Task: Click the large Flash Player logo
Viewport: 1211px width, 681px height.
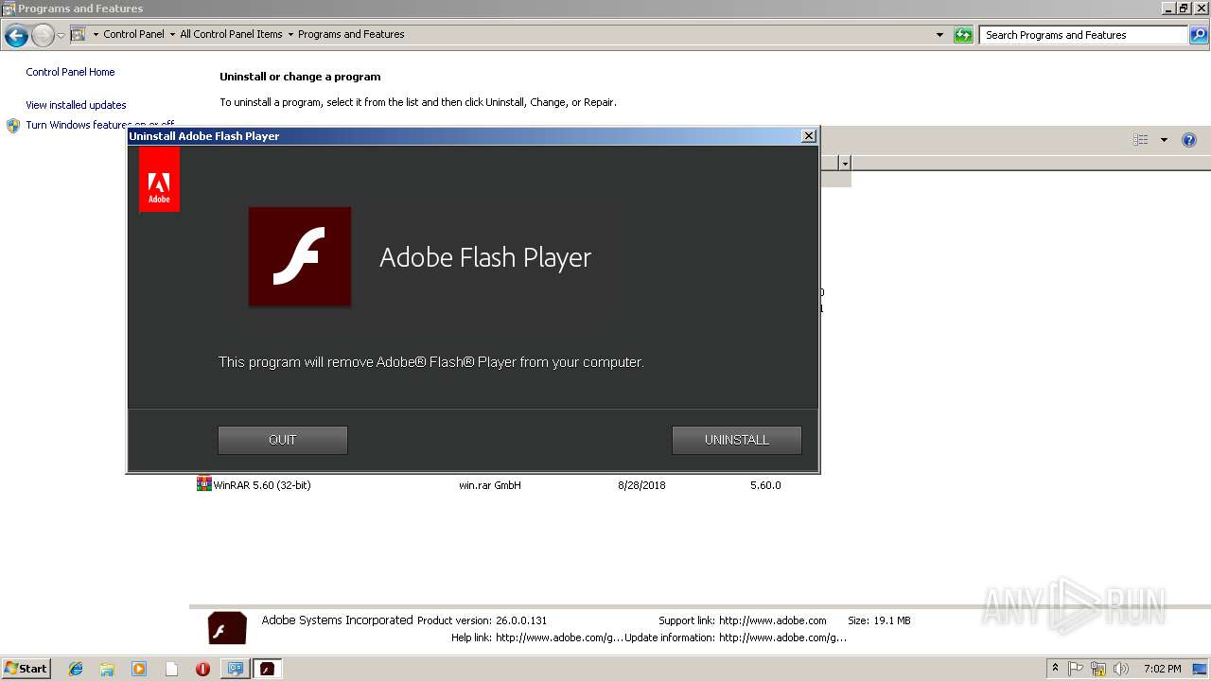Action: (x=300, y=256)
